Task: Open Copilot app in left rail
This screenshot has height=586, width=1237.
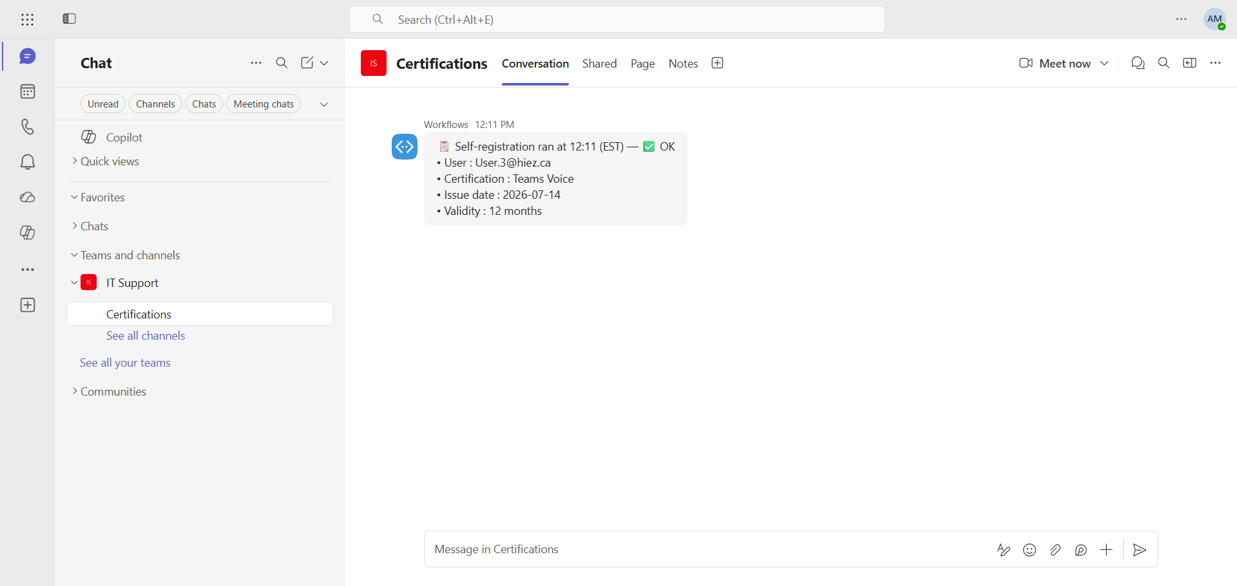Action: point(27,232)
